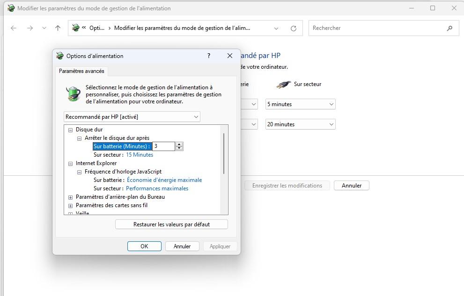The image size is (464, 296).
Task: Click the refresh icon in address bar
Action: pos(294,28)
